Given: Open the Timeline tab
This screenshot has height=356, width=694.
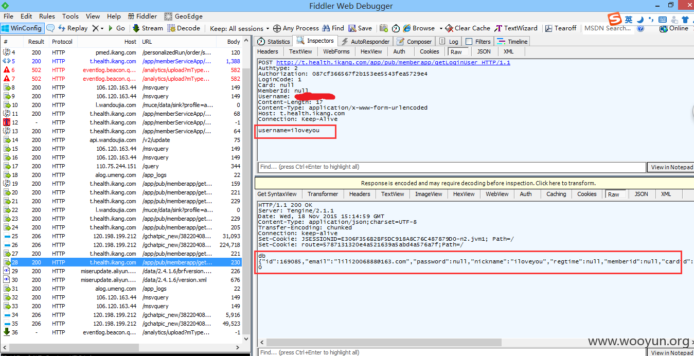Looking at the screenshot, I should (x=513, y=42).
